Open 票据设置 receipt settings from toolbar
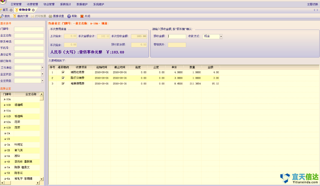320x186 pixels. 51,16
